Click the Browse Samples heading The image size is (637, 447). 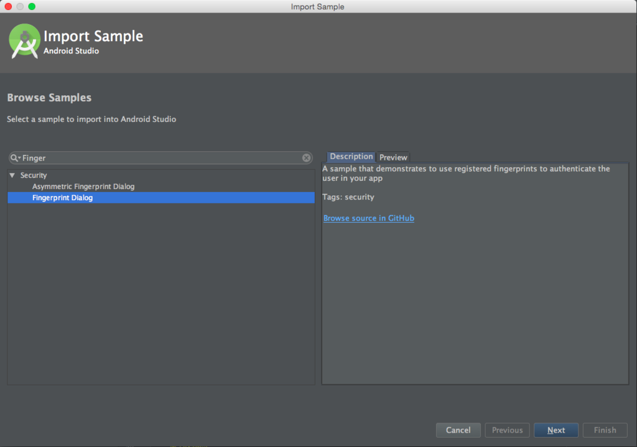[49, 98]
